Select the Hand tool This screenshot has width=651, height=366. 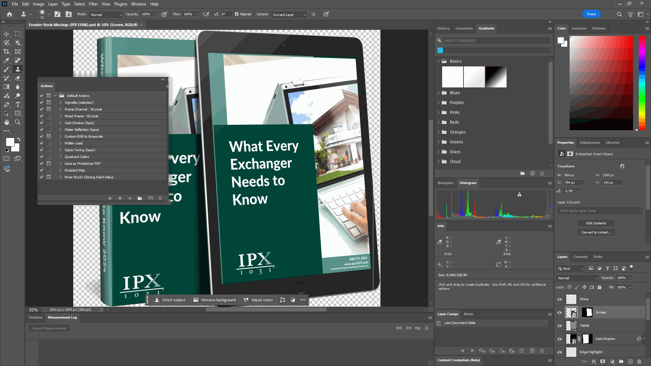(6, 122)
